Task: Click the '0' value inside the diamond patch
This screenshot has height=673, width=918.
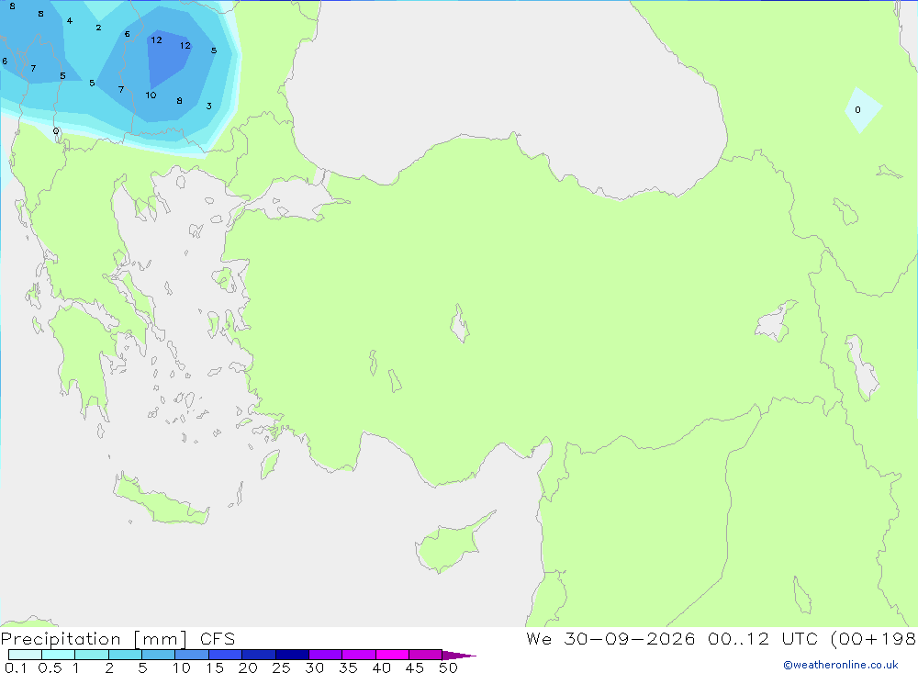Action: tap(857, 109)
